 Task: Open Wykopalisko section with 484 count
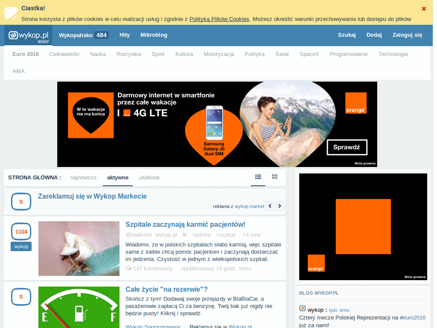(x=84, y=35)
